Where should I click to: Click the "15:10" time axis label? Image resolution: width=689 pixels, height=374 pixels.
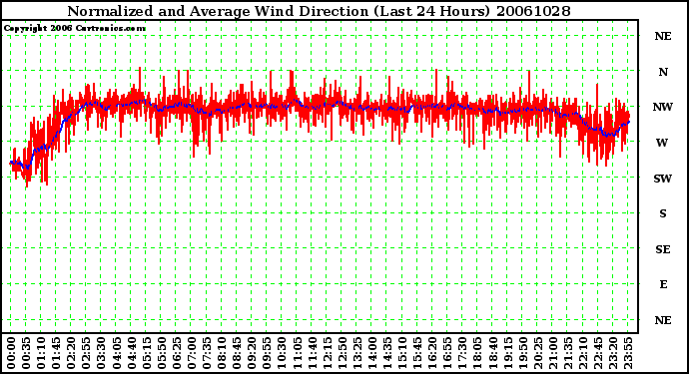[402, 353]
